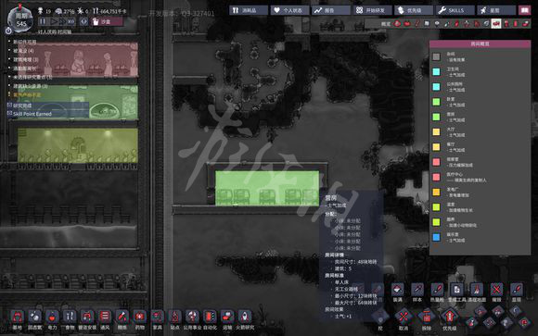Pick the 清扫 (Sweep) tool icon
Screen dimensions: 538x336
coord(397,292)
